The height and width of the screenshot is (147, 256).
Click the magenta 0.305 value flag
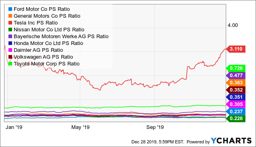click(236, 104)
